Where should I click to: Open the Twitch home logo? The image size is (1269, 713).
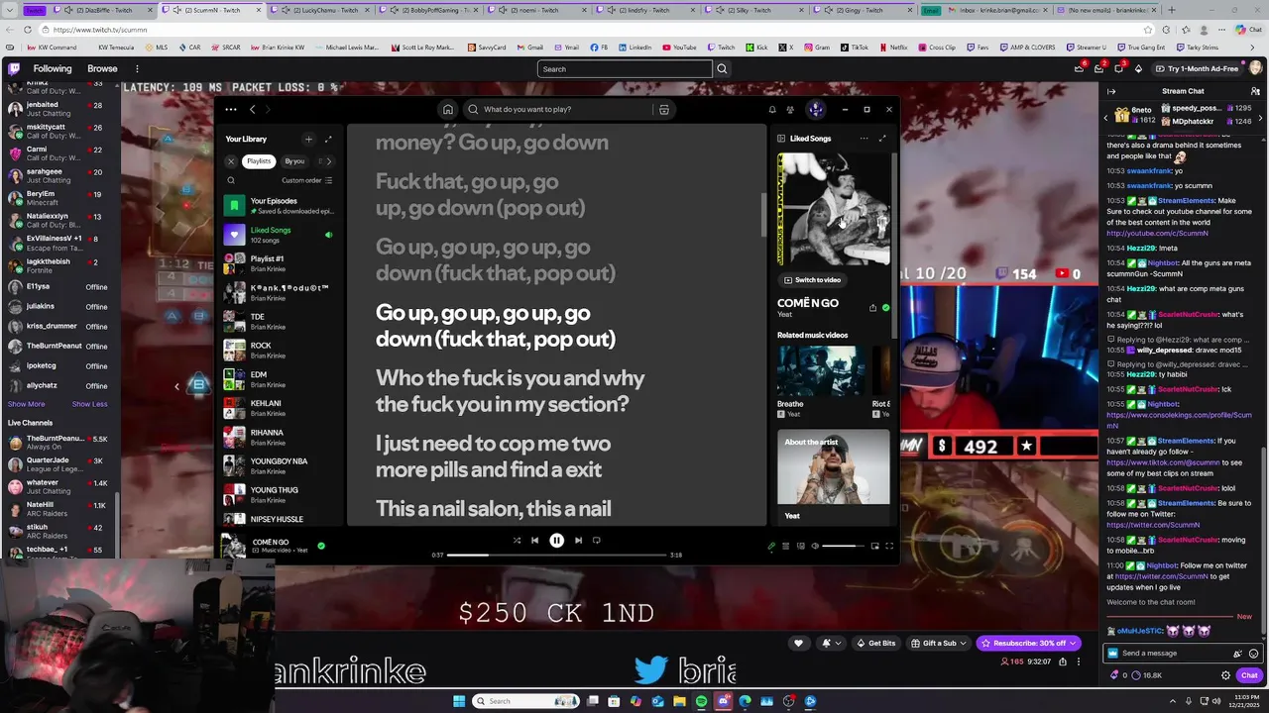(x=14, y=68)
